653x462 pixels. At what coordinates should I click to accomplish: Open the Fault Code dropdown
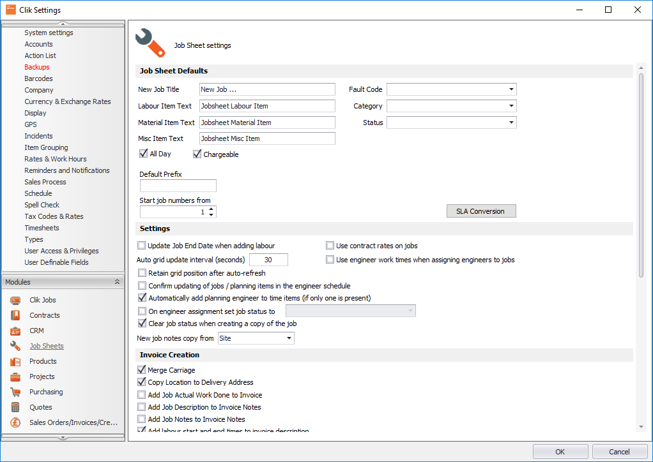[510, 89]
